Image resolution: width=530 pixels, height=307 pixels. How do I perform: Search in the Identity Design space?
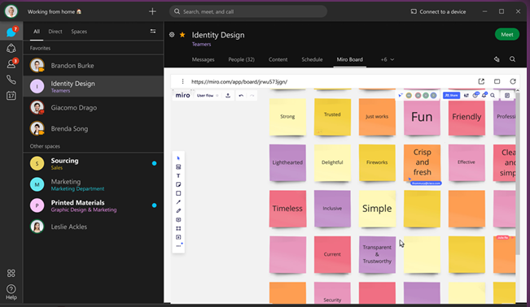512,59
